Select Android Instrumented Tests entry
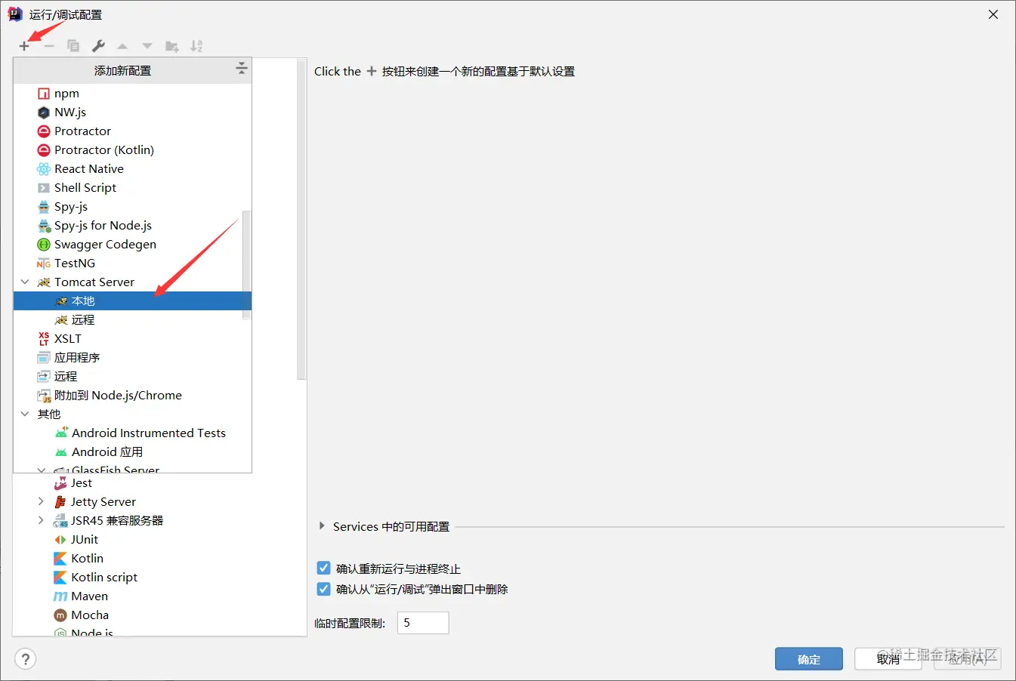 pyautogui.click(x=132, y=433)
